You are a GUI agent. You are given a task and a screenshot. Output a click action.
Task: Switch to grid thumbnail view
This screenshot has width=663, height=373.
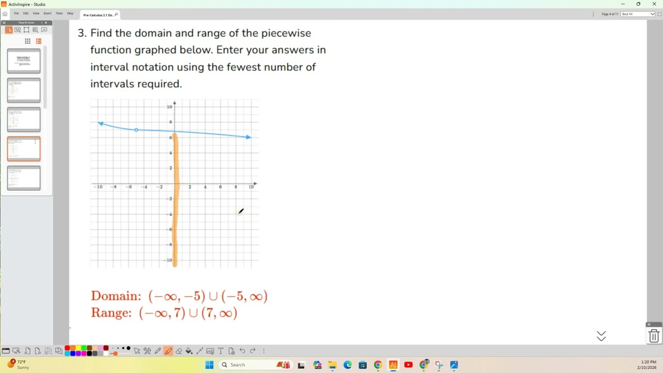click(27, 41)
